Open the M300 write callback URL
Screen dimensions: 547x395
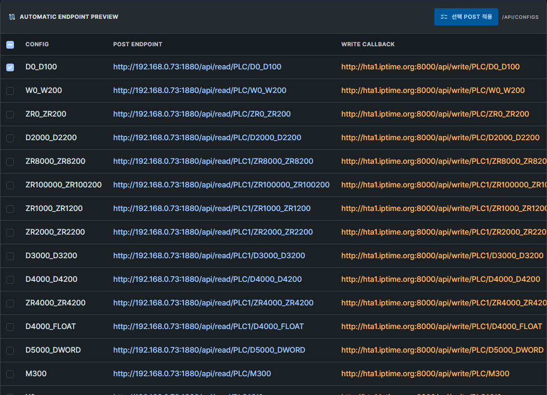tap(425, 374)
